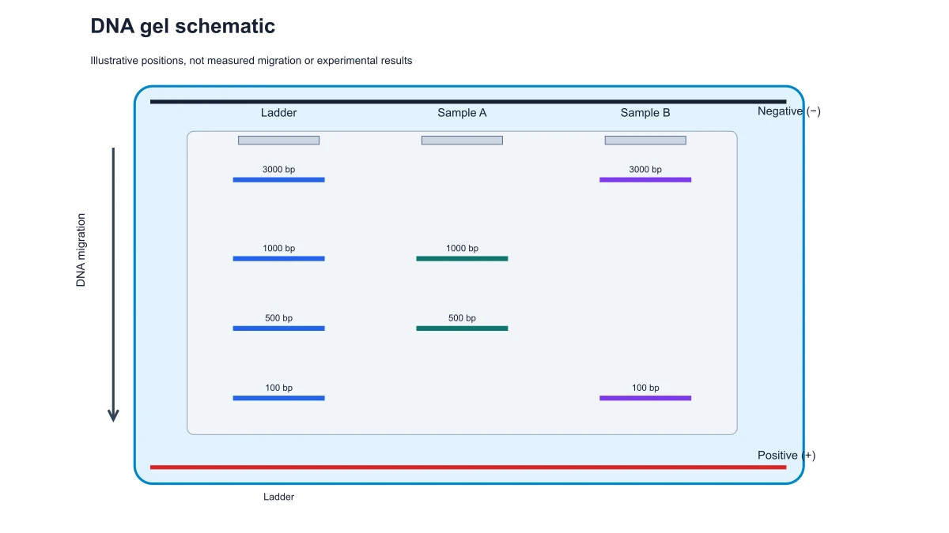Click the blue 1000 bp Ladder band
This screenshot has height=533, width=949.
(278, 259)
